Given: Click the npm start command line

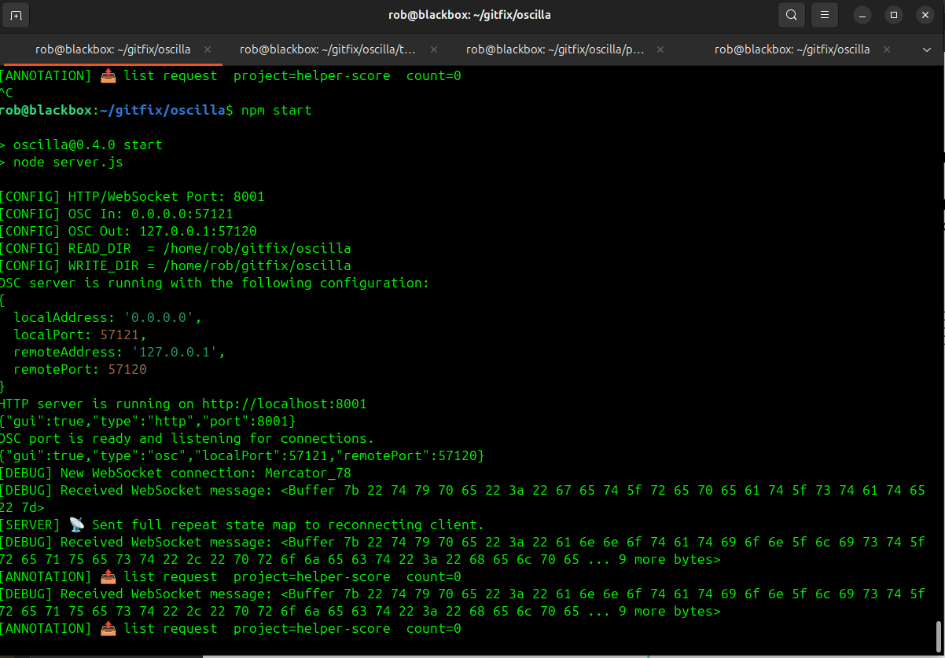Looking at the screenshot, I should point(276,110).
